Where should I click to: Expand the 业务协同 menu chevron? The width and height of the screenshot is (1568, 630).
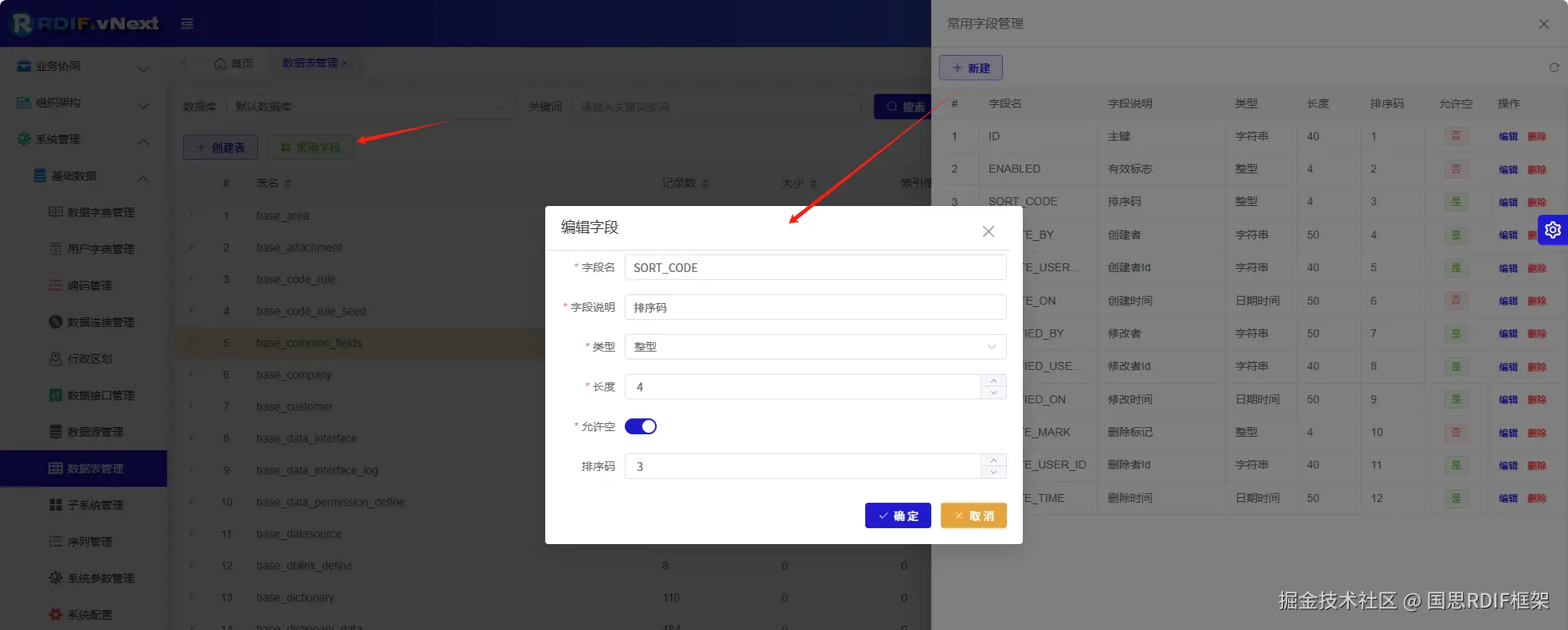(x=143, y=69)
